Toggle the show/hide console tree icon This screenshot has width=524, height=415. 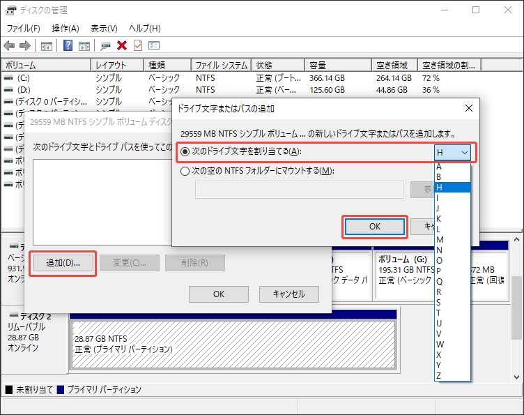(47, 45)
